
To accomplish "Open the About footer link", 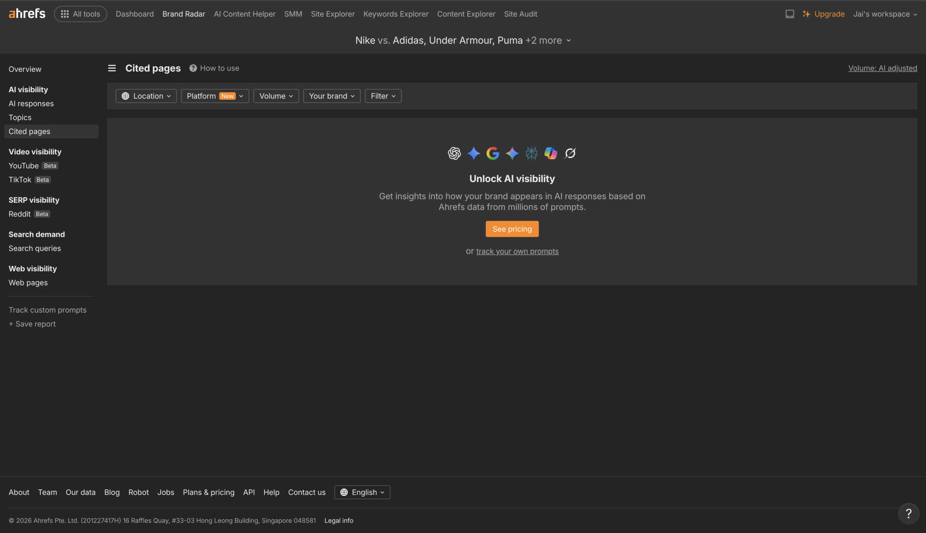I will point(19,492).
